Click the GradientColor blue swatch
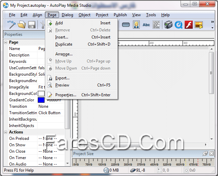This screenshot has height=176, width=218. [x=41, y=100]
